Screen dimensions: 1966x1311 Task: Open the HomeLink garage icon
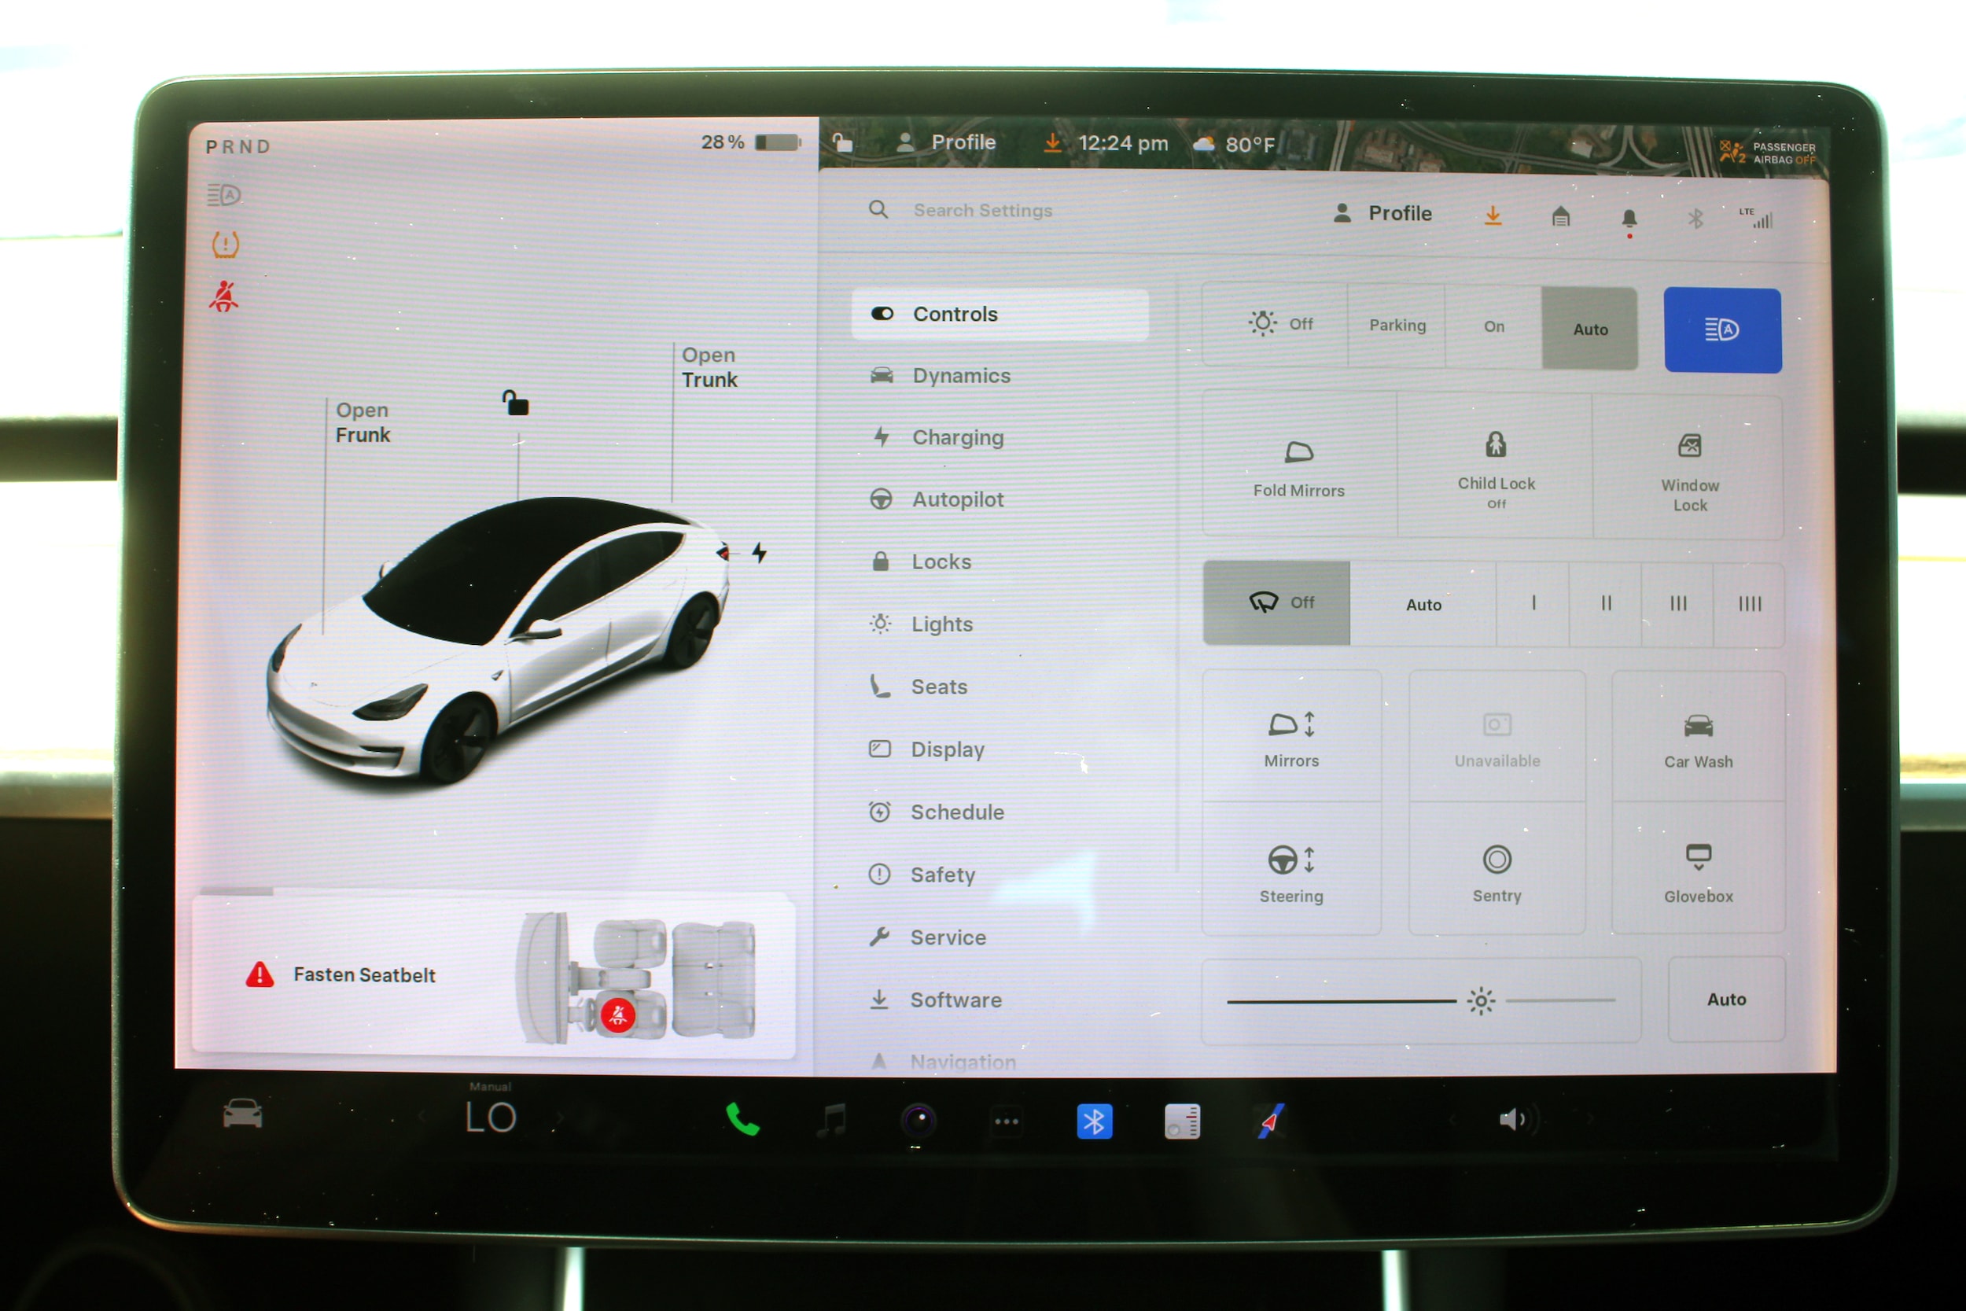(1560, 217)
